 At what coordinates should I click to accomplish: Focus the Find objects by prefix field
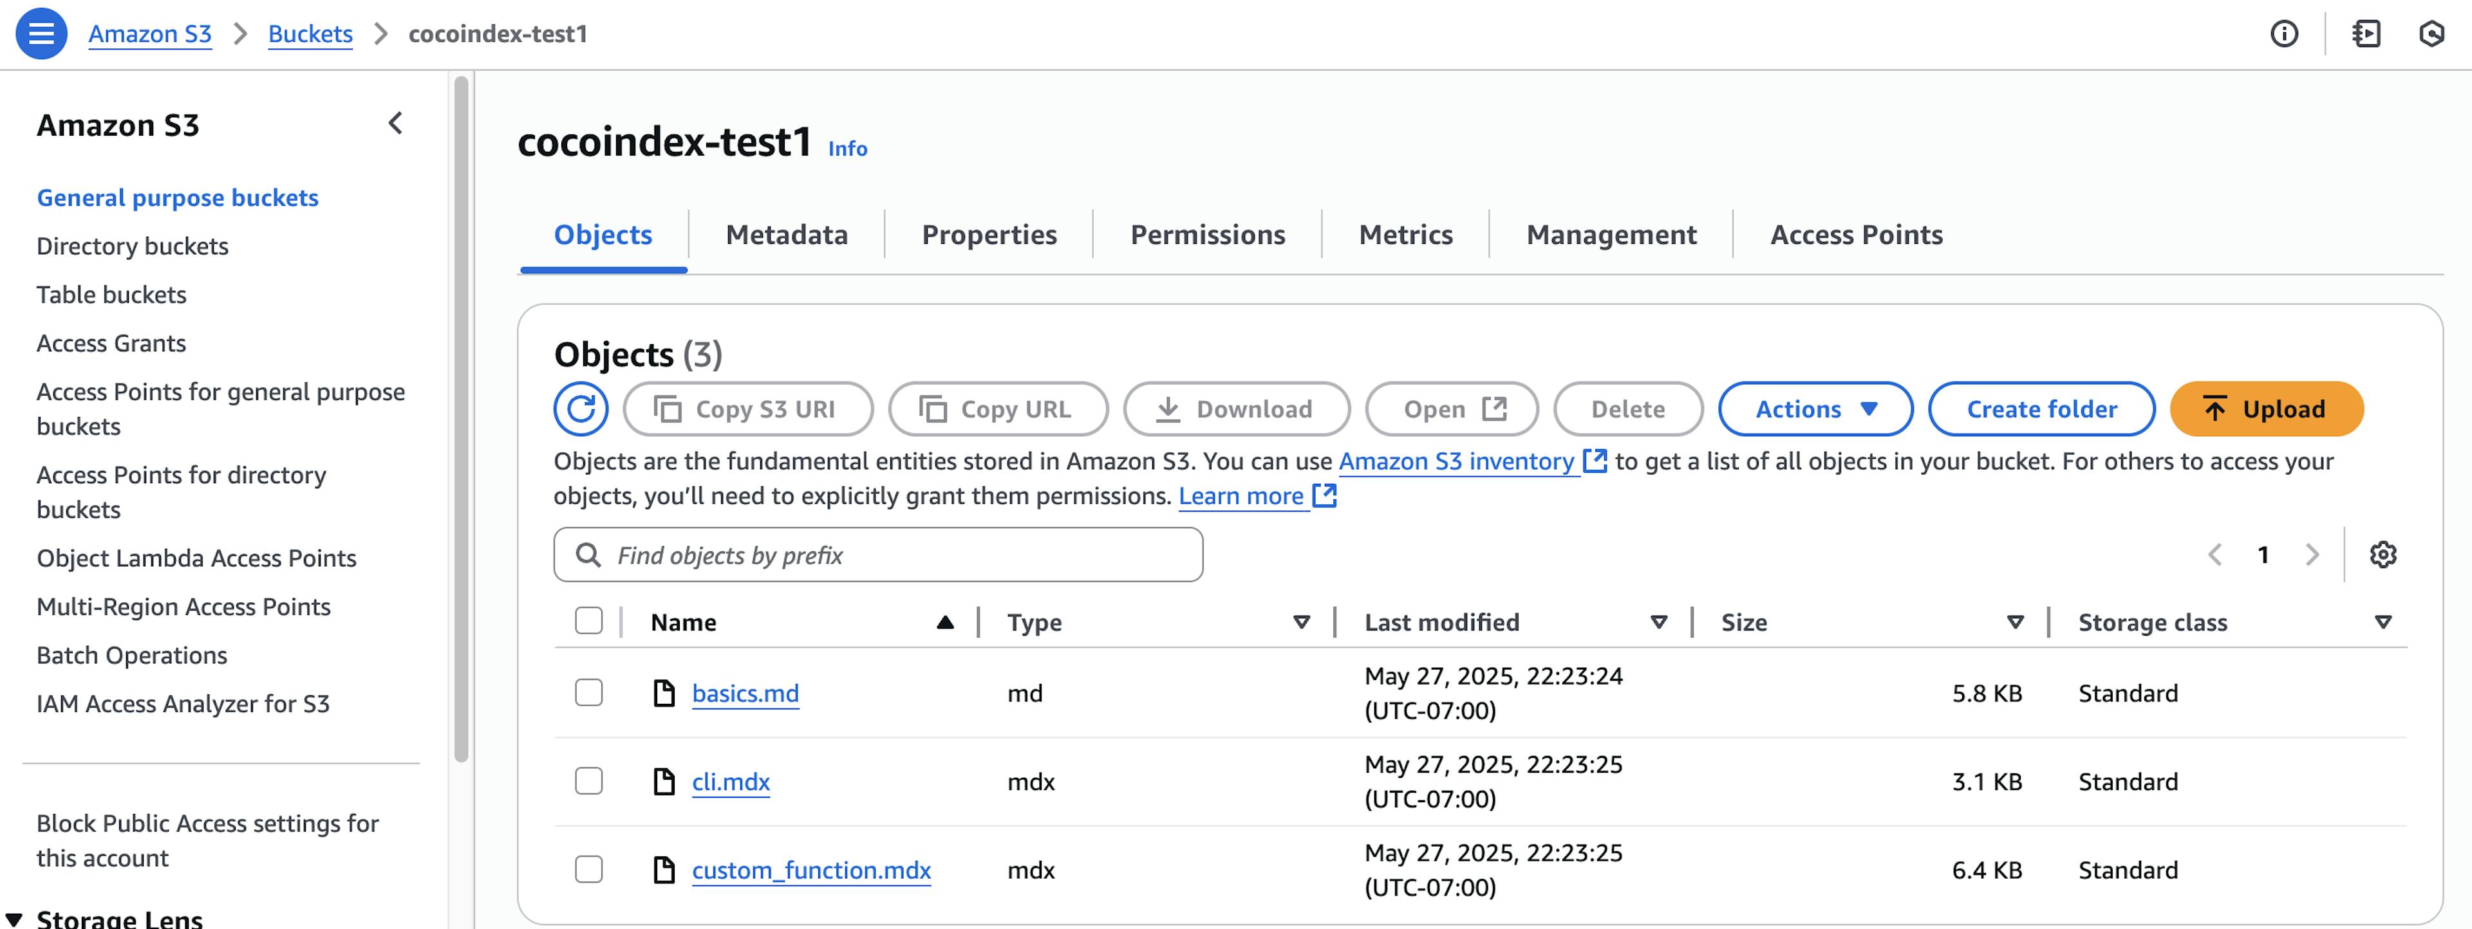coord(878,555)
